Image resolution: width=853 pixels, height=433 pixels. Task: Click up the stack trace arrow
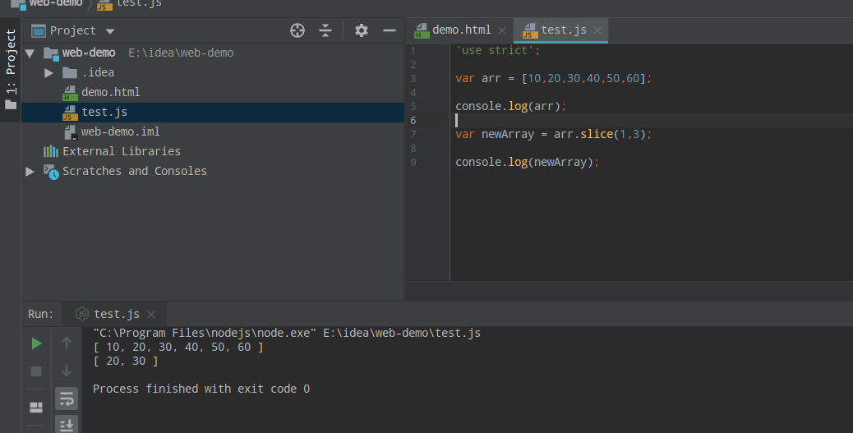coord(67,343)
